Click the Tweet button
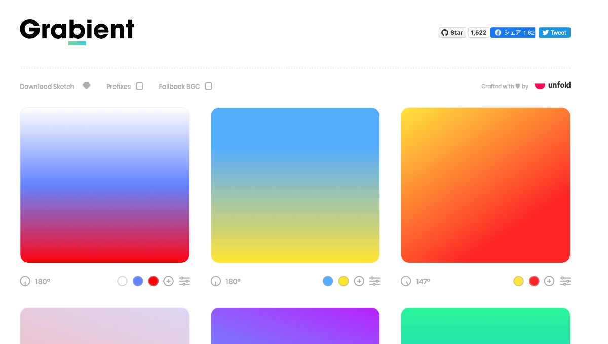The width and height of the screenshot is (608, 344). [x=554, y=33]
